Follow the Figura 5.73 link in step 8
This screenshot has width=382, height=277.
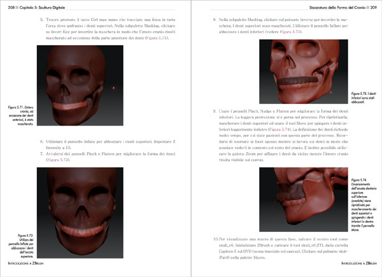tap(290, 32)
